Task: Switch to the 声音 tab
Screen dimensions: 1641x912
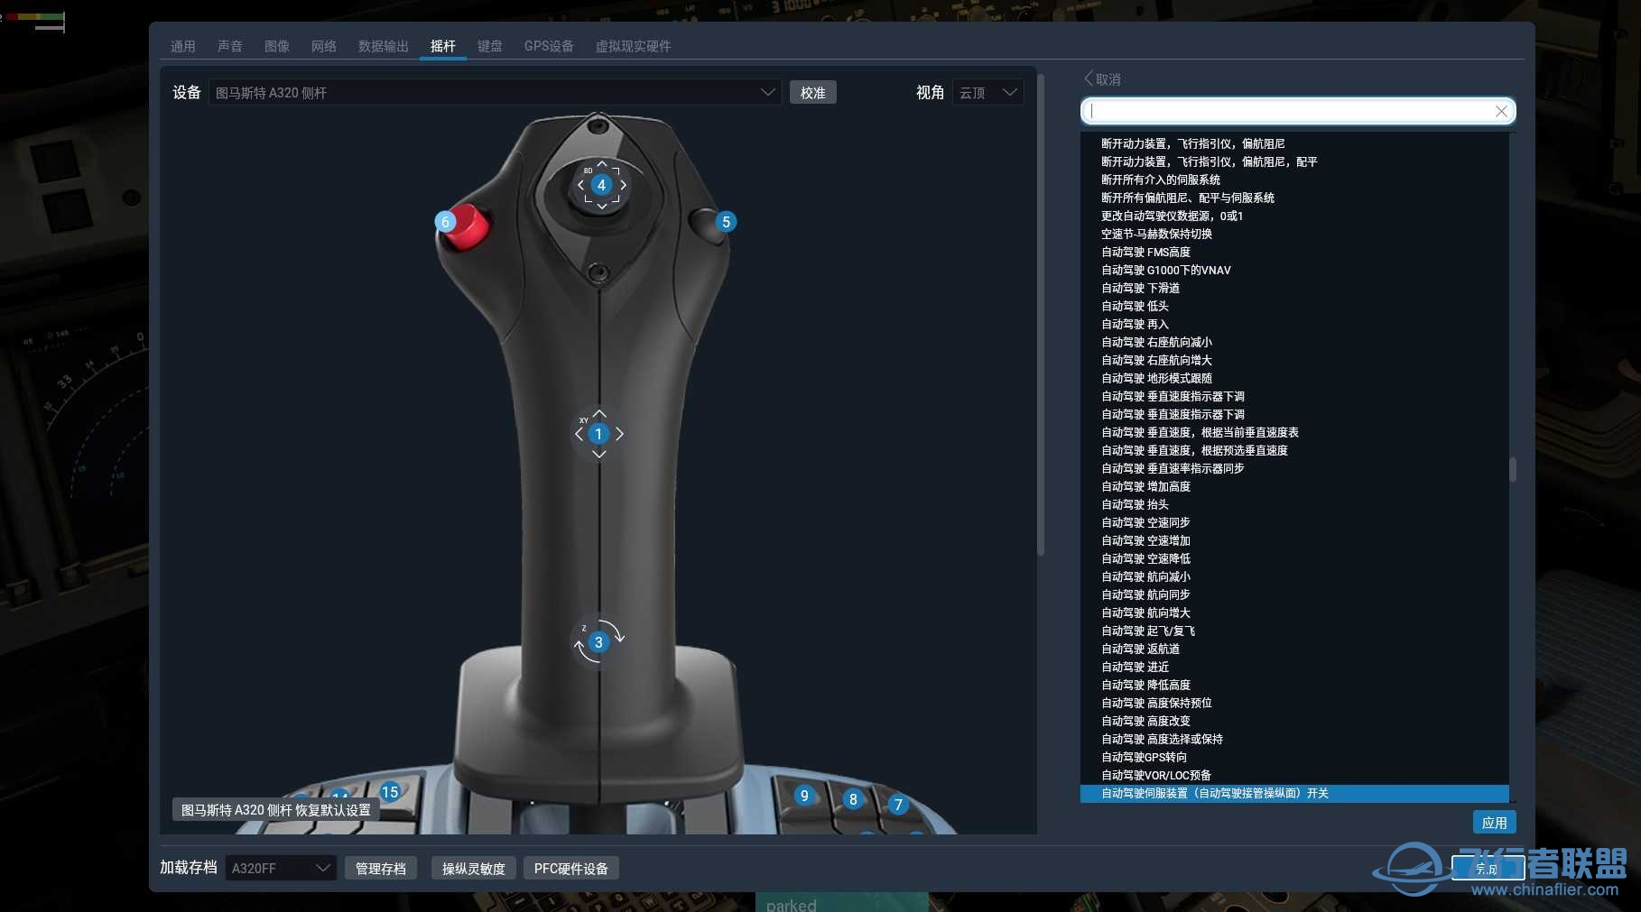Action: pos(230,46)
